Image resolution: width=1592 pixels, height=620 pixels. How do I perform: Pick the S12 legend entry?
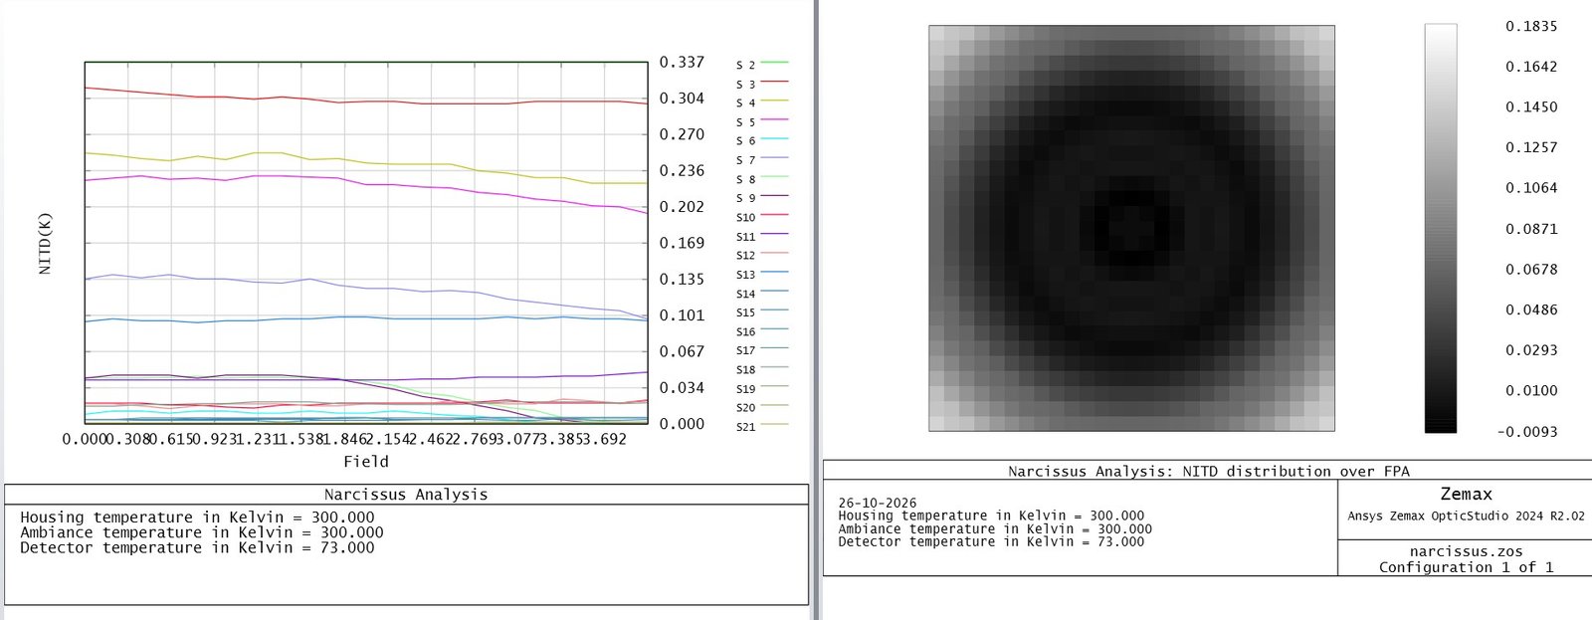[762, 255]
